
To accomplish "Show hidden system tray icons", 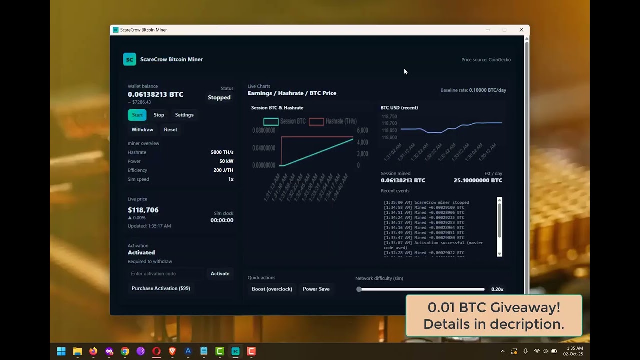I will pyautogui.click(x=502, y=351).
